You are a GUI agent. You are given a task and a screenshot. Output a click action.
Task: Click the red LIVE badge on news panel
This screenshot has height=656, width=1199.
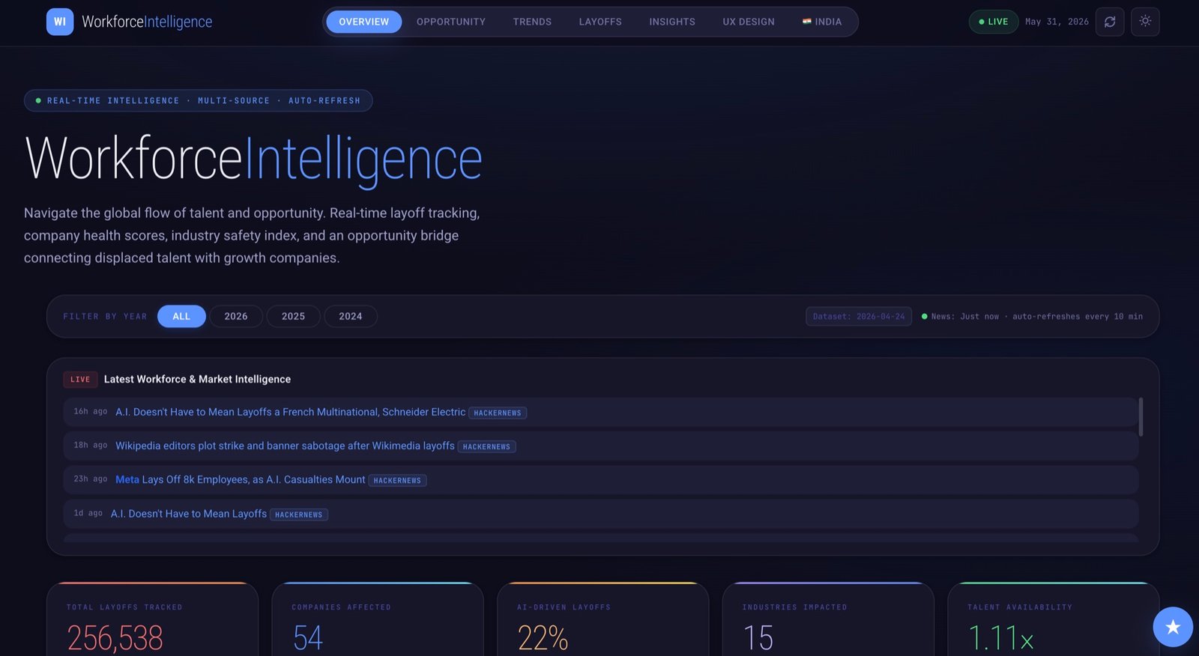point(80,380)
